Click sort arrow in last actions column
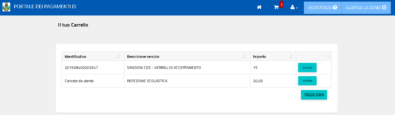 [328, 57]
